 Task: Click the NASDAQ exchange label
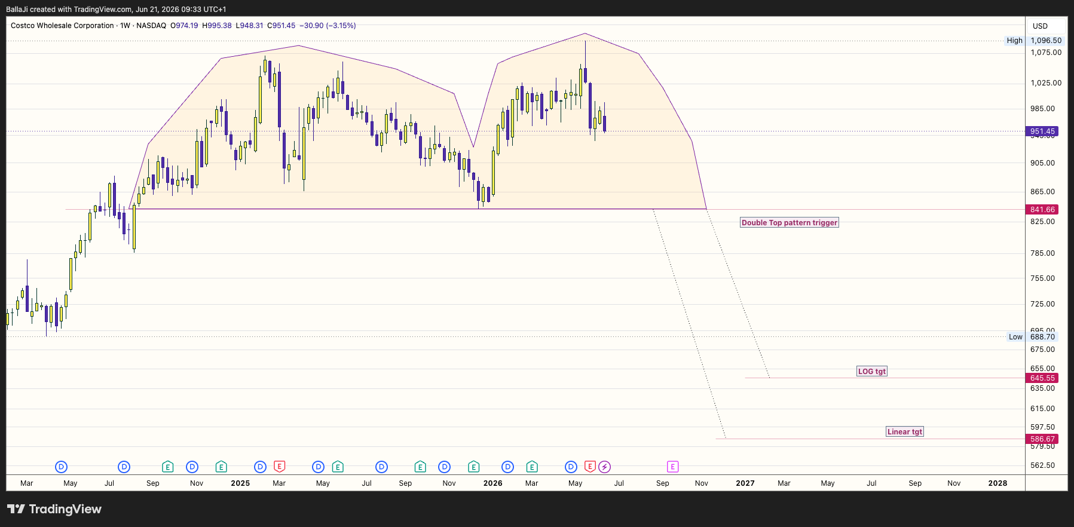tap(151, 26)
